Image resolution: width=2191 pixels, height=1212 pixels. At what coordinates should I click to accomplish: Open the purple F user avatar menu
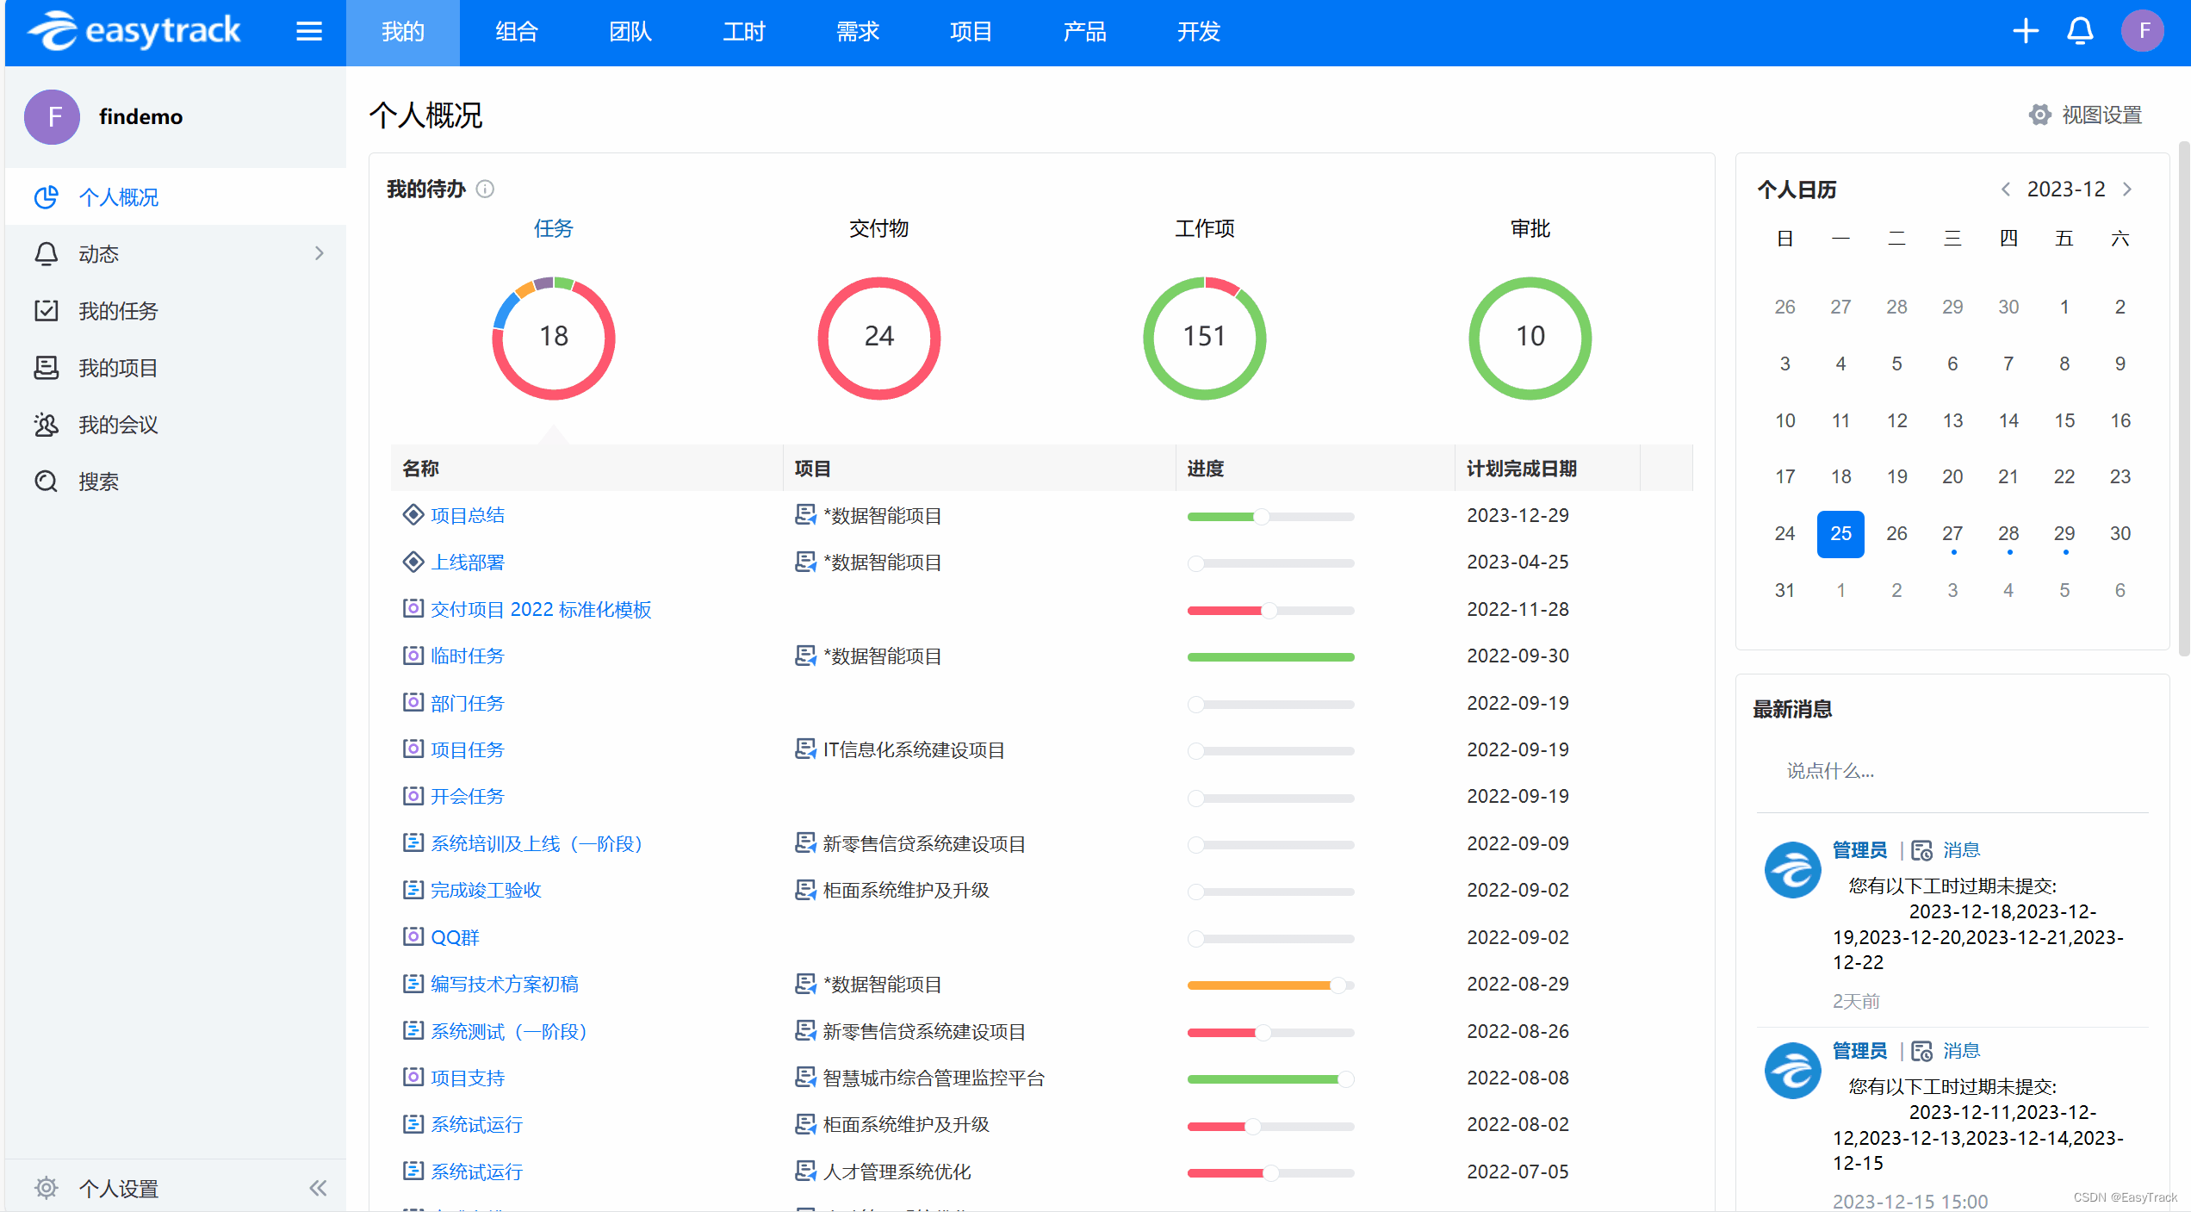click(x=2142, y=32)
